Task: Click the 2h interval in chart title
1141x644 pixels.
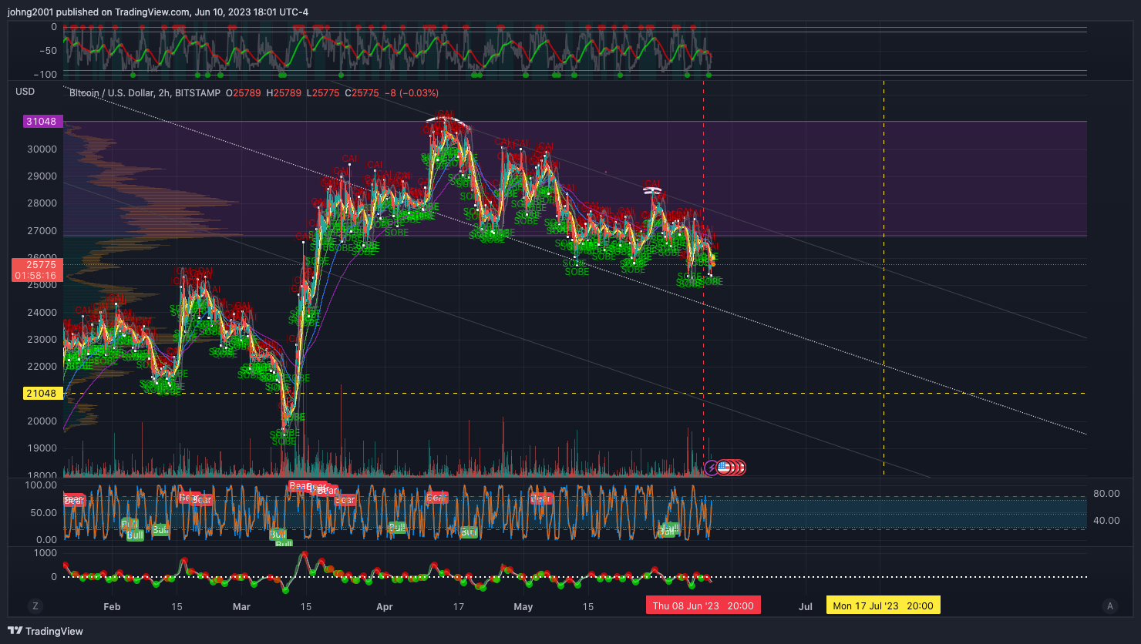Action: click(164, 93)
